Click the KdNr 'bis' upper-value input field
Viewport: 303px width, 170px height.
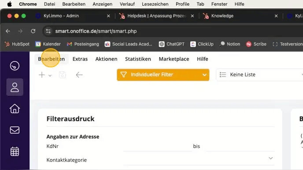[x=240, y=146]
